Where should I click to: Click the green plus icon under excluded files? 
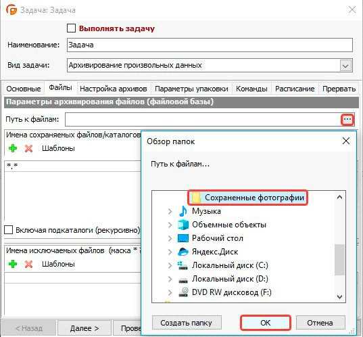point(13,264)
